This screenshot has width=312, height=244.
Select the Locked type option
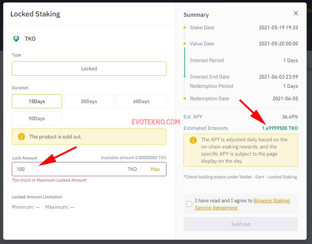click(89, 68)
